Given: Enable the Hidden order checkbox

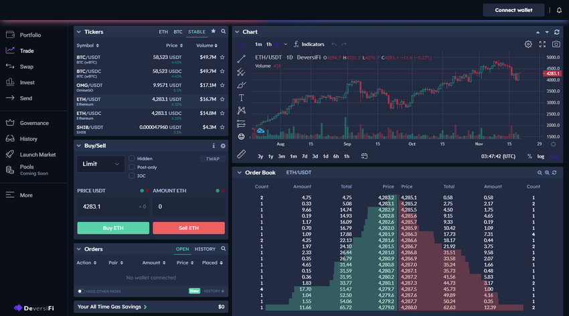Looking at the screenshot, I should click(132, 158).
